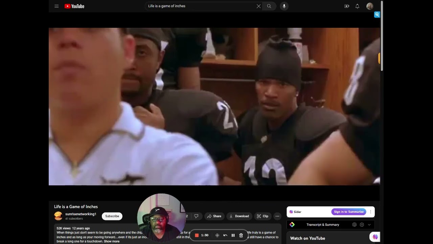Click the recording timer showing 1:30

[x=205, y=235]
